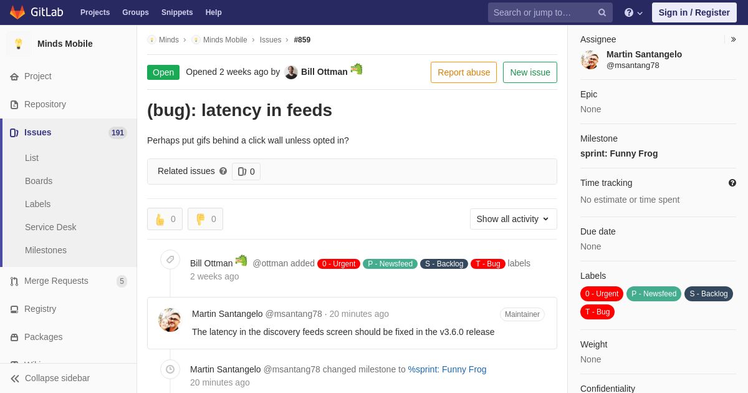Viewport: 748px width, 393px height.
Task: Open the Snippets top menu
Action: pos(177,12)
